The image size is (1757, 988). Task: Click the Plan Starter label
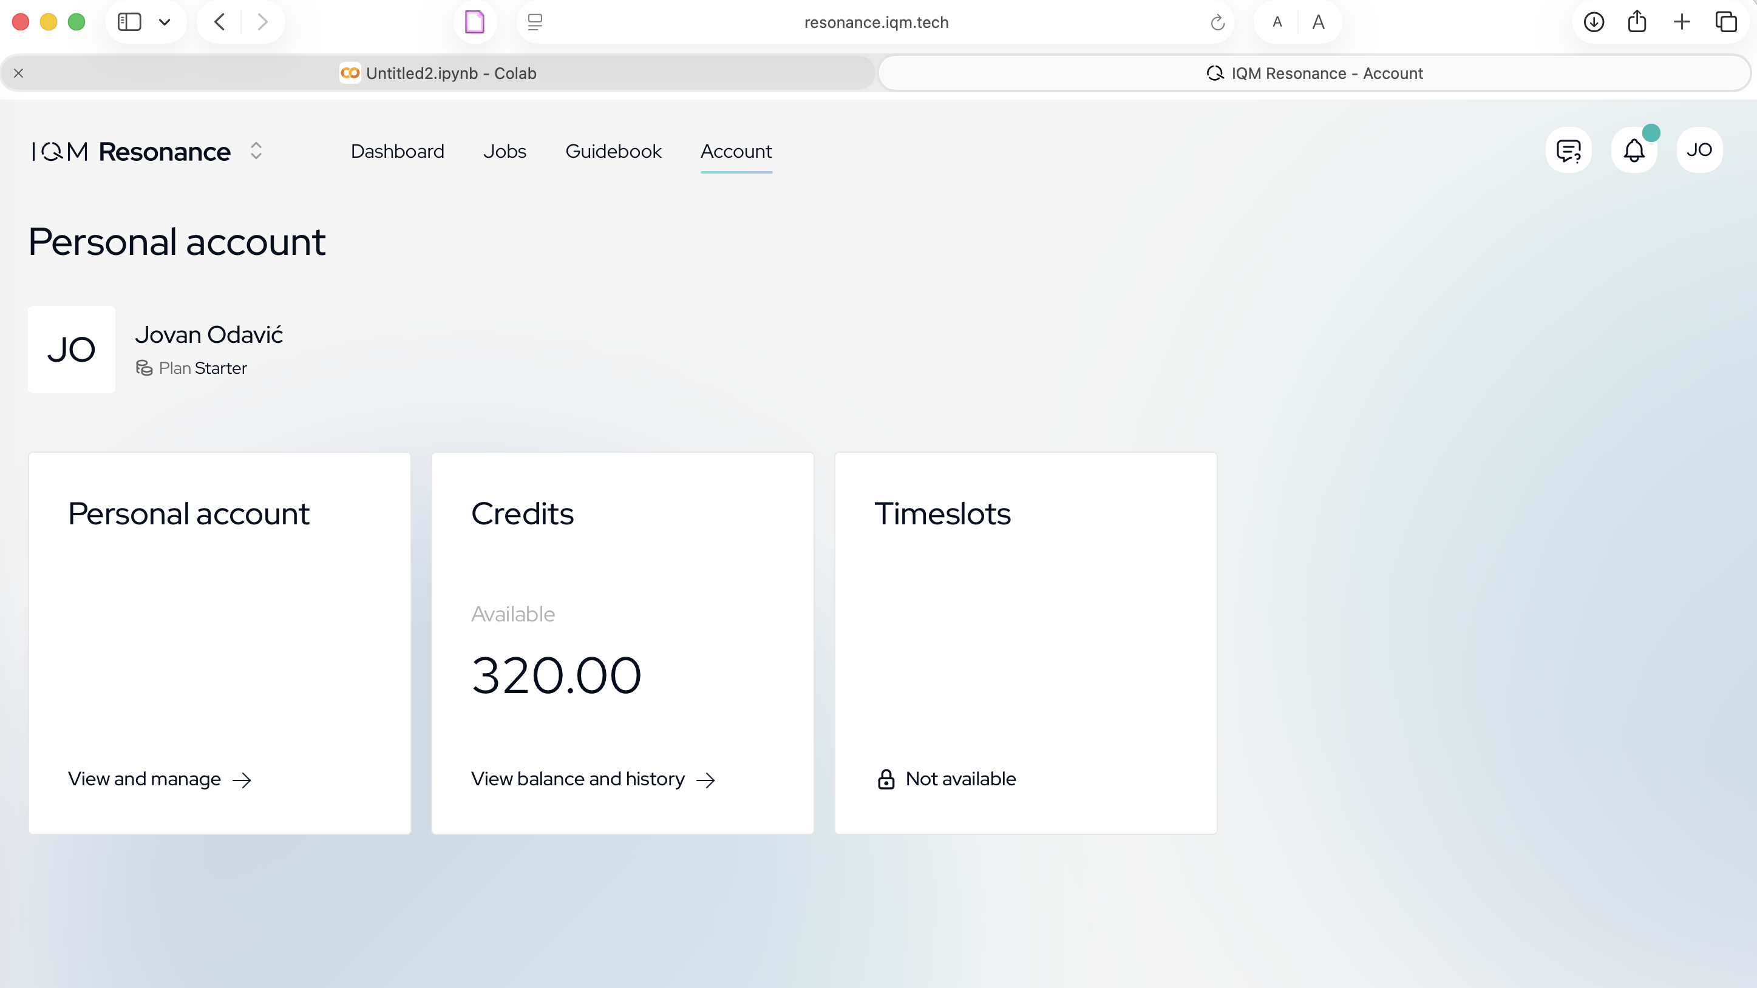coord(203,368)
